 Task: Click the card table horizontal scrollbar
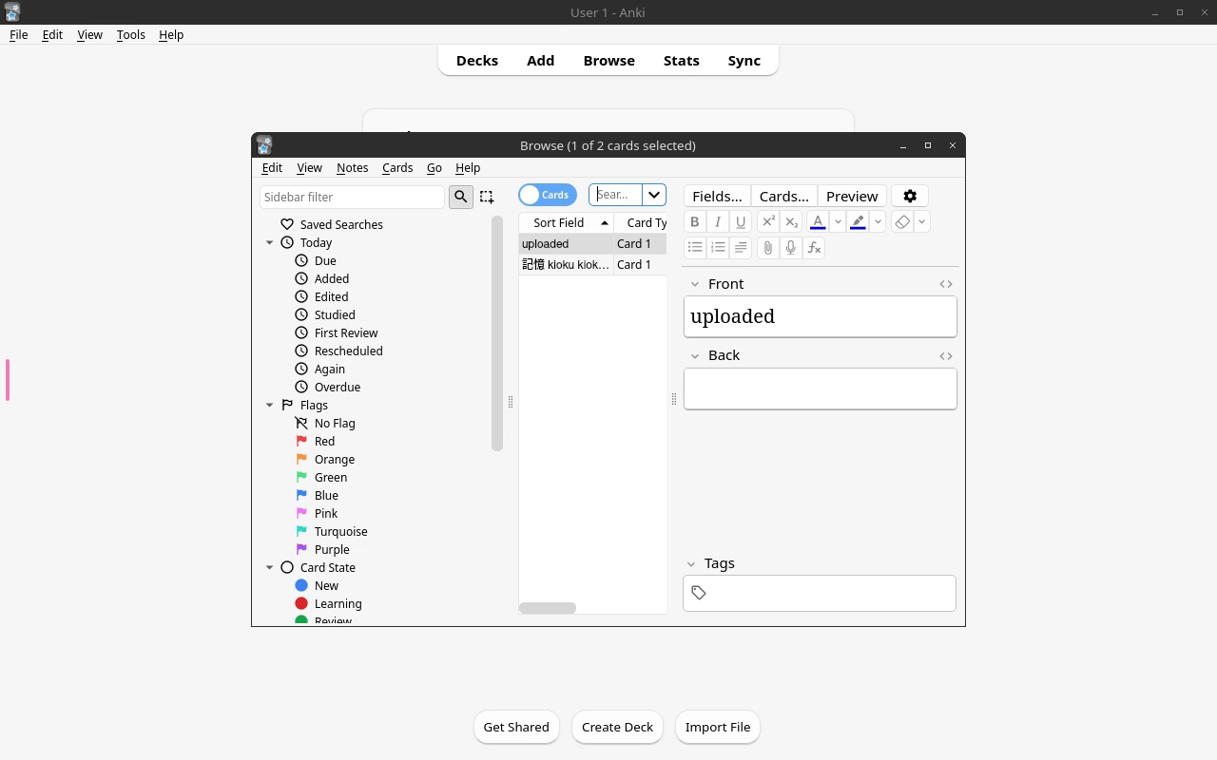pyautogui.click(x=548, y=608)
